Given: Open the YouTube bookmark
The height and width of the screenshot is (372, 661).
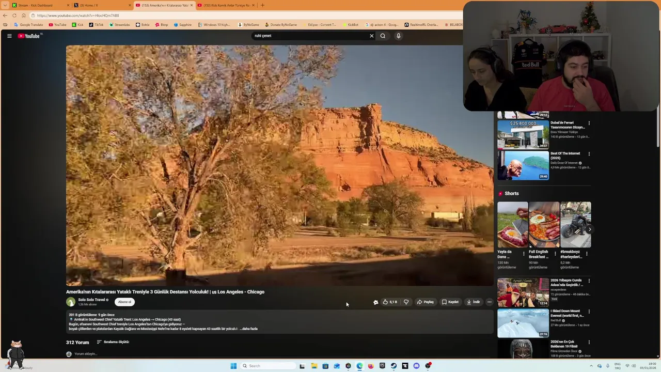Looking at the screenshot, I should [57, 25].
